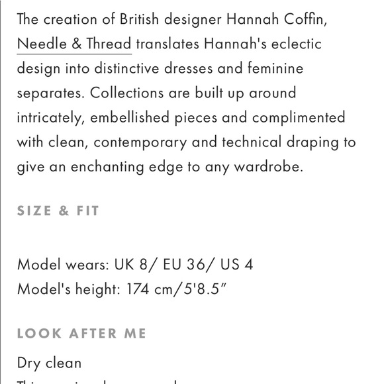Click the 174 cm height value
This screenshot has width=384, height=384.
click(x=150, y=289)
